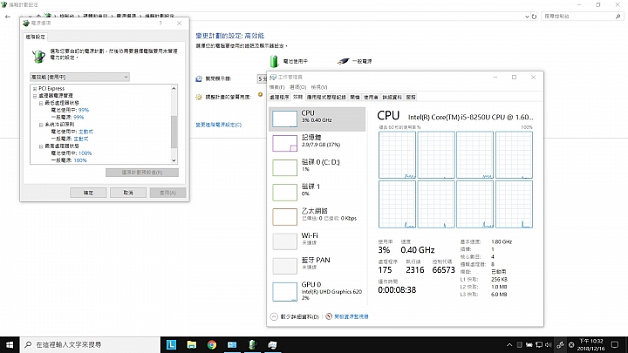The width and height of the screenshot is (628, 353).
Task: Refresh the Control Panel address bar
Action: click(535, 17)
